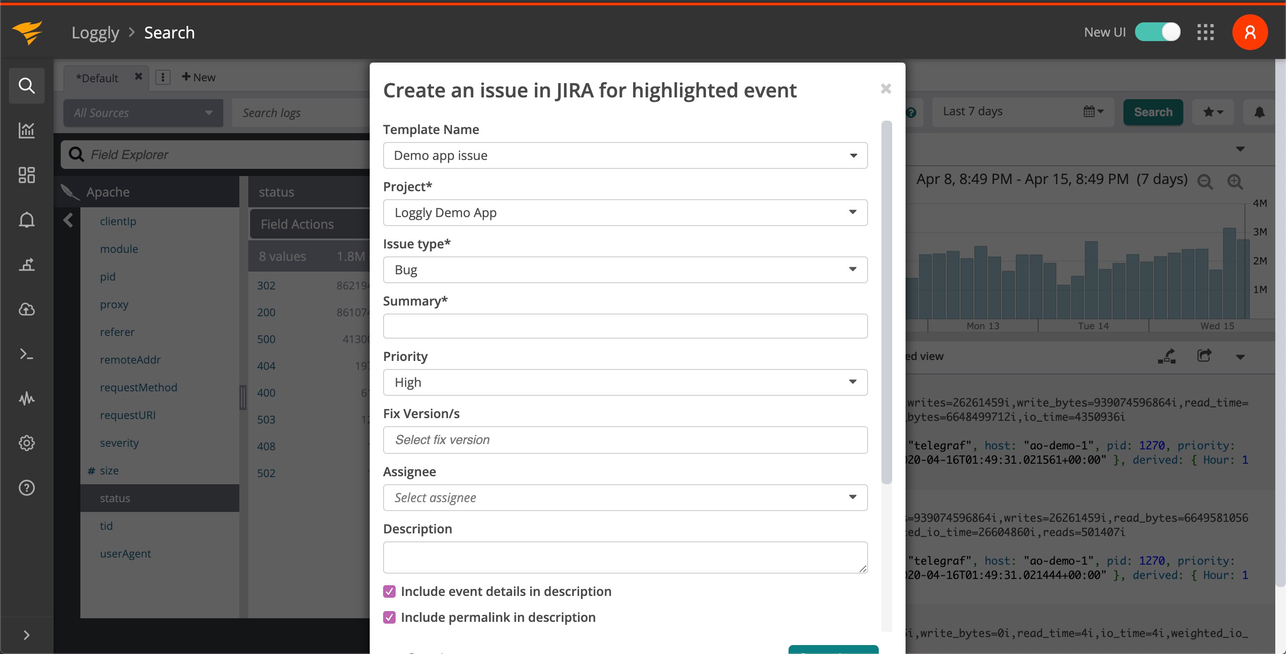Open Source Setup via the upload cloud icon
The height and width of the screenshot is (654, 1286).
[26, 309]
